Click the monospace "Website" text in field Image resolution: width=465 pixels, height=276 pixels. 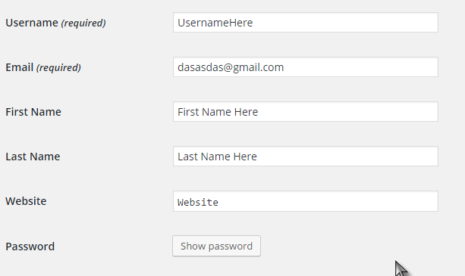pyautogui.click(x=198, y=203)
